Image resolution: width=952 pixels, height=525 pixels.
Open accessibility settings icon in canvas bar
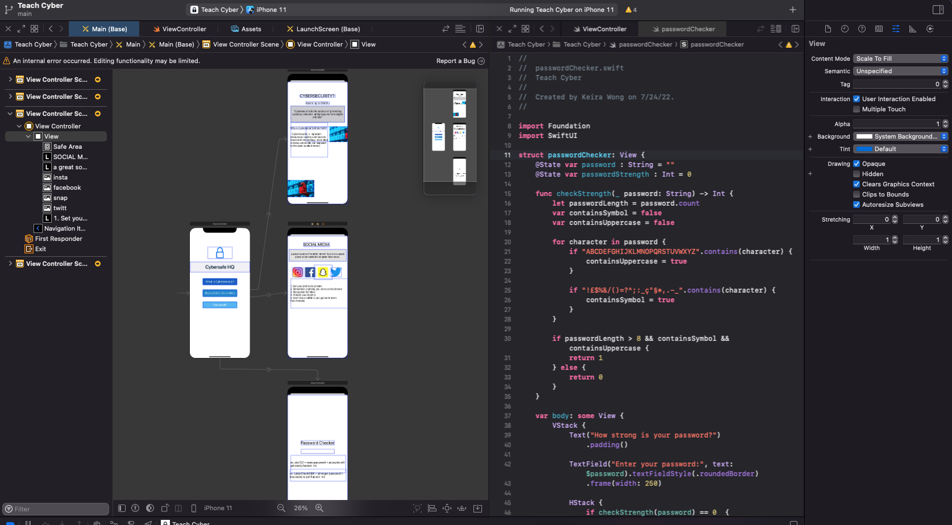pyautogui.click(x=135, y=508)
